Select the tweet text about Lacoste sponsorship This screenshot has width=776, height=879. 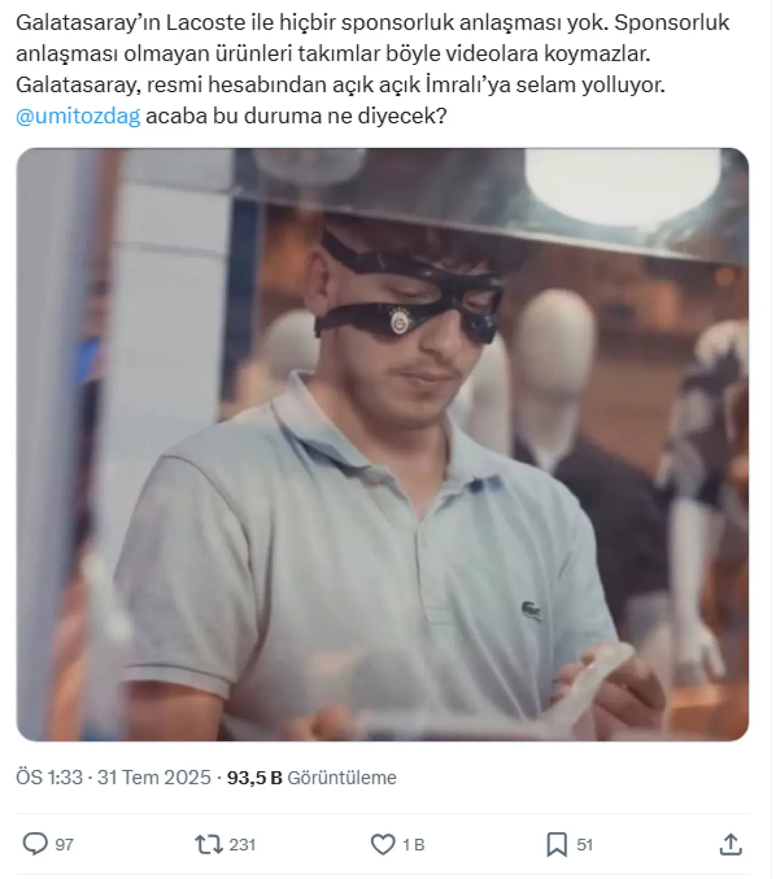tap(372, 69)
